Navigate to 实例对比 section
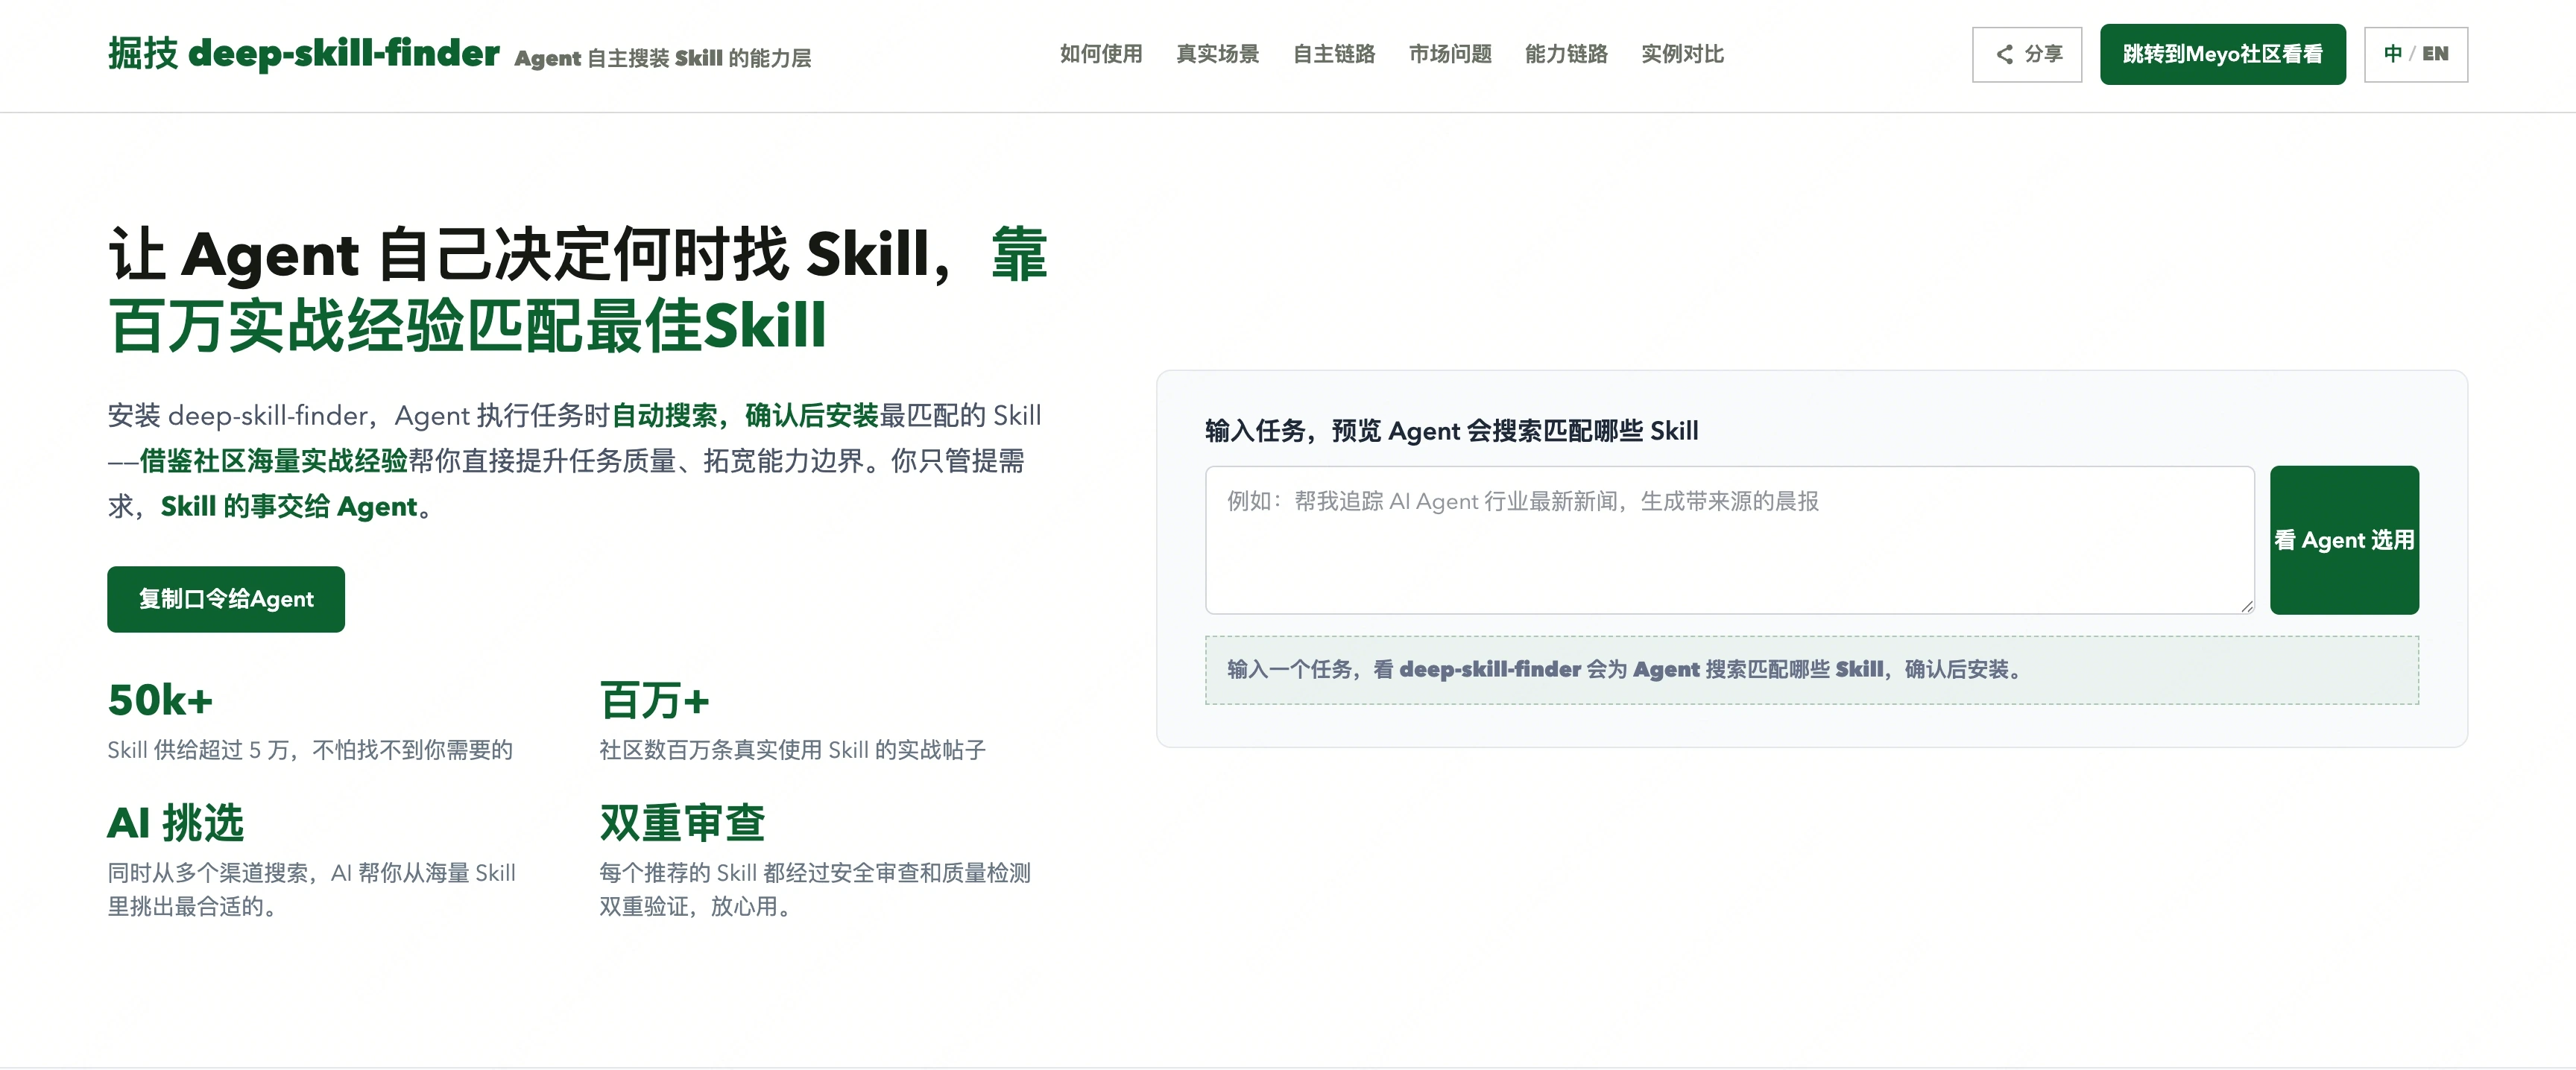Viewport: 2576px width, 1070px height. (x=1682, y=54)
